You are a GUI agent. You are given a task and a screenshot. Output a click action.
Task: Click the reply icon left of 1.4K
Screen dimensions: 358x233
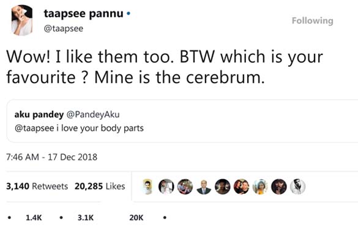pyautogui.click(x=9, y=218)
